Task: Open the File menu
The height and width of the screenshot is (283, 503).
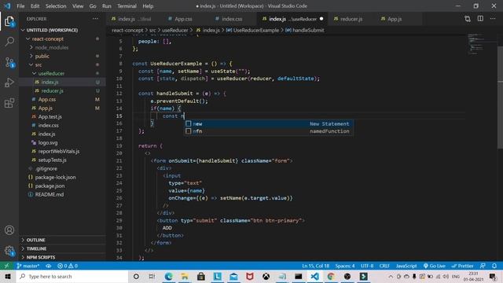Action: pyautogui.click(x=20, y=6)
